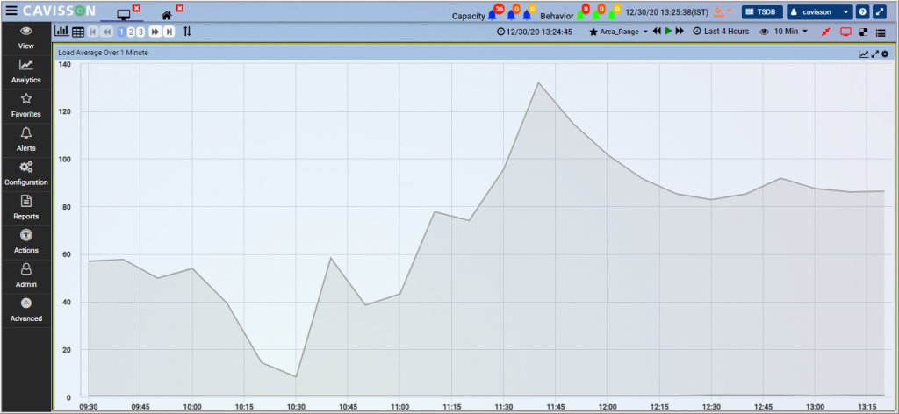The image size is (899, 414).
Task: Maximize the Load Average panel
Action: 875,54
